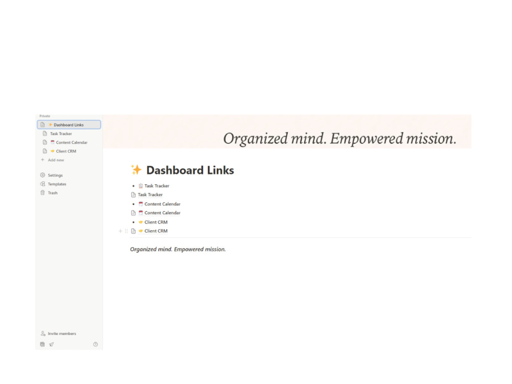Open the calendar icon at sidebar bottom
Screen dimensions: 512x384
42,344
